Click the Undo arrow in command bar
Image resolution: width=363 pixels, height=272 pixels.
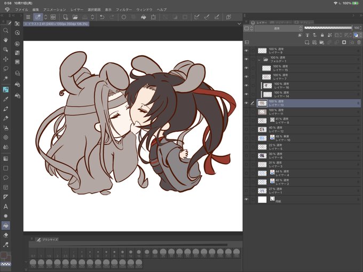[102, 17]
